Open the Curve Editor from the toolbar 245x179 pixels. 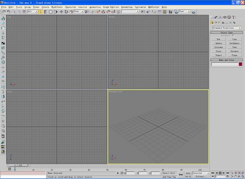point(160,12)
